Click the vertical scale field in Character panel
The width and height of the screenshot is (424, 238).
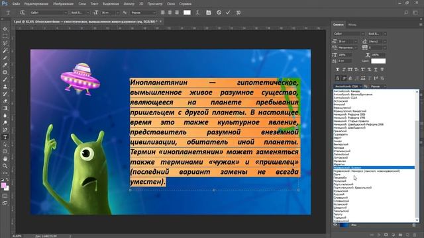click(345, 55)
